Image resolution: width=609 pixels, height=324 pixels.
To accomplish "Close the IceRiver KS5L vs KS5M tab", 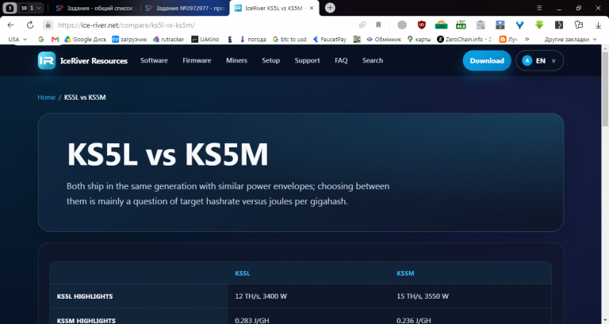I will [x=312, y=8].
